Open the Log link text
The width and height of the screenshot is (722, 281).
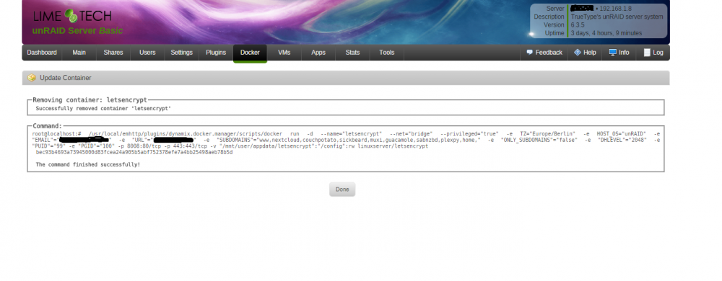tap(658, 53)
